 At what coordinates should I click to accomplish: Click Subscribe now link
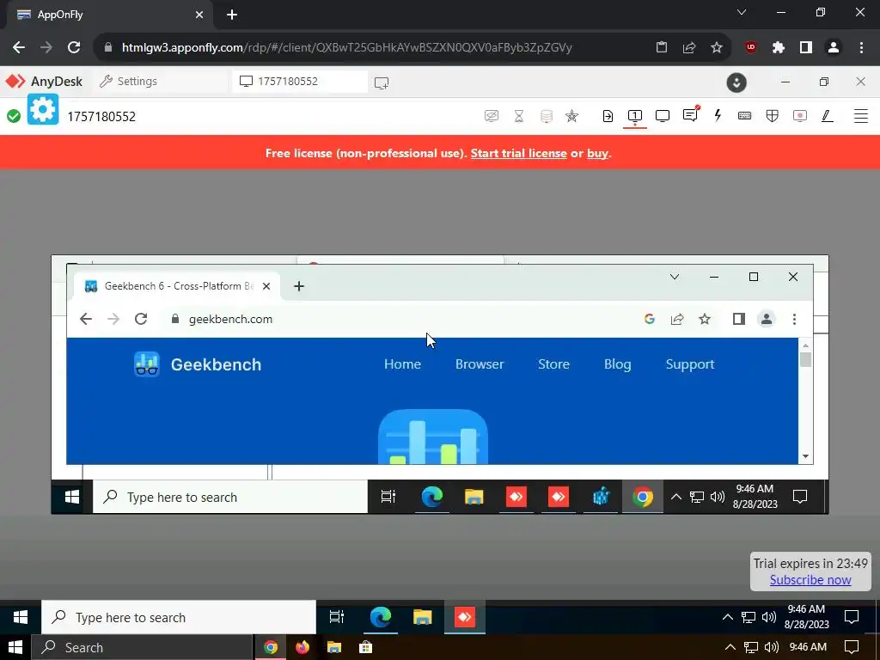(x=810, y=580)
